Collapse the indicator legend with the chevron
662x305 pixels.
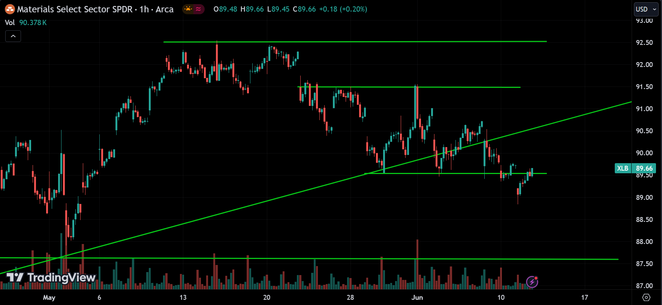13,36
